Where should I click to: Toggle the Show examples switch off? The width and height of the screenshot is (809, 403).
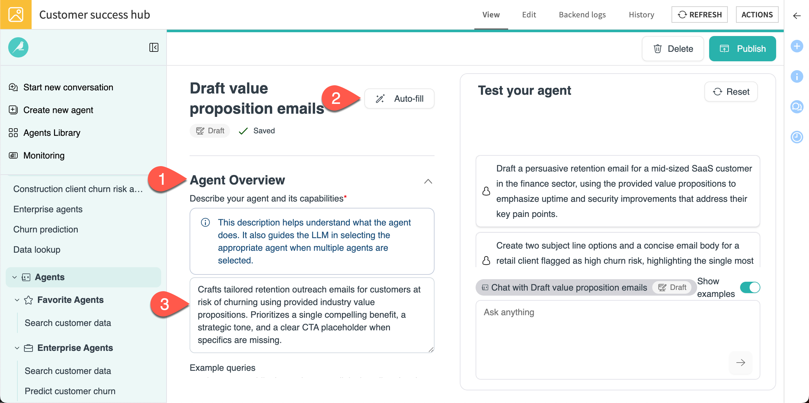[750, 287]
